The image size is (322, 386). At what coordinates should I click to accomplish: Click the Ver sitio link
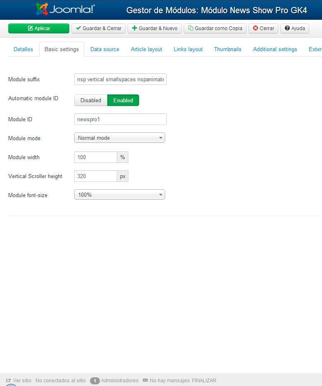(22, 380)
